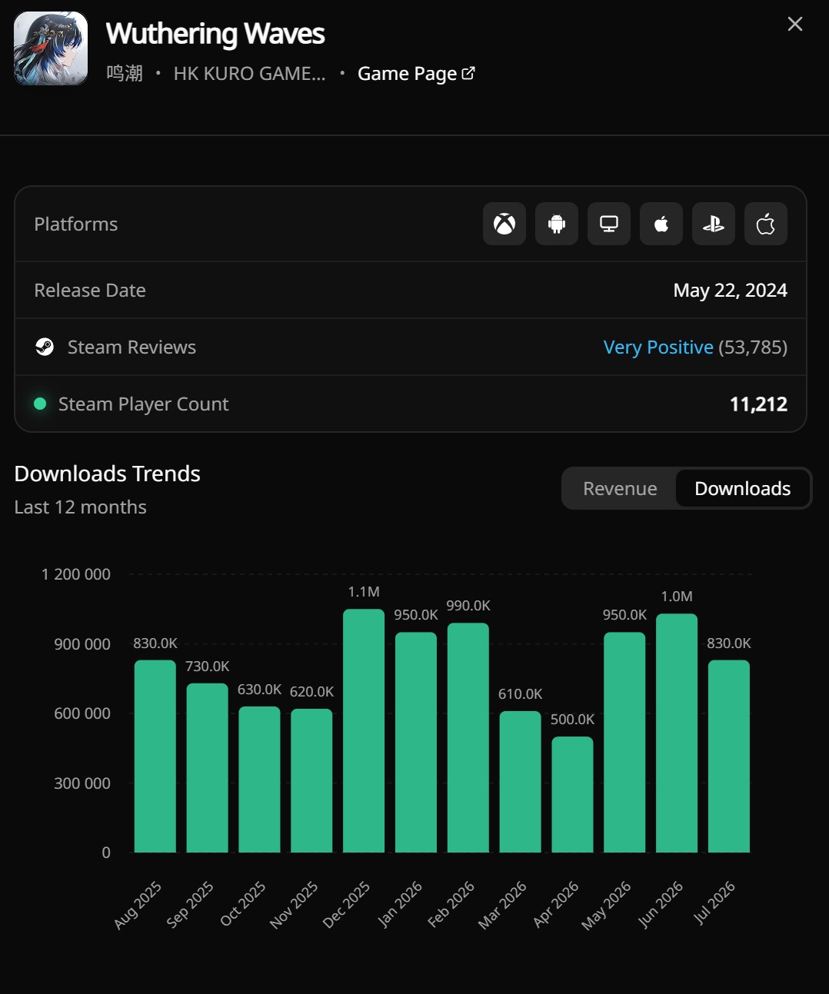This screenshot has width=829, height=994.
Task: Click the Release Date row label
Action: click(90, 291)
